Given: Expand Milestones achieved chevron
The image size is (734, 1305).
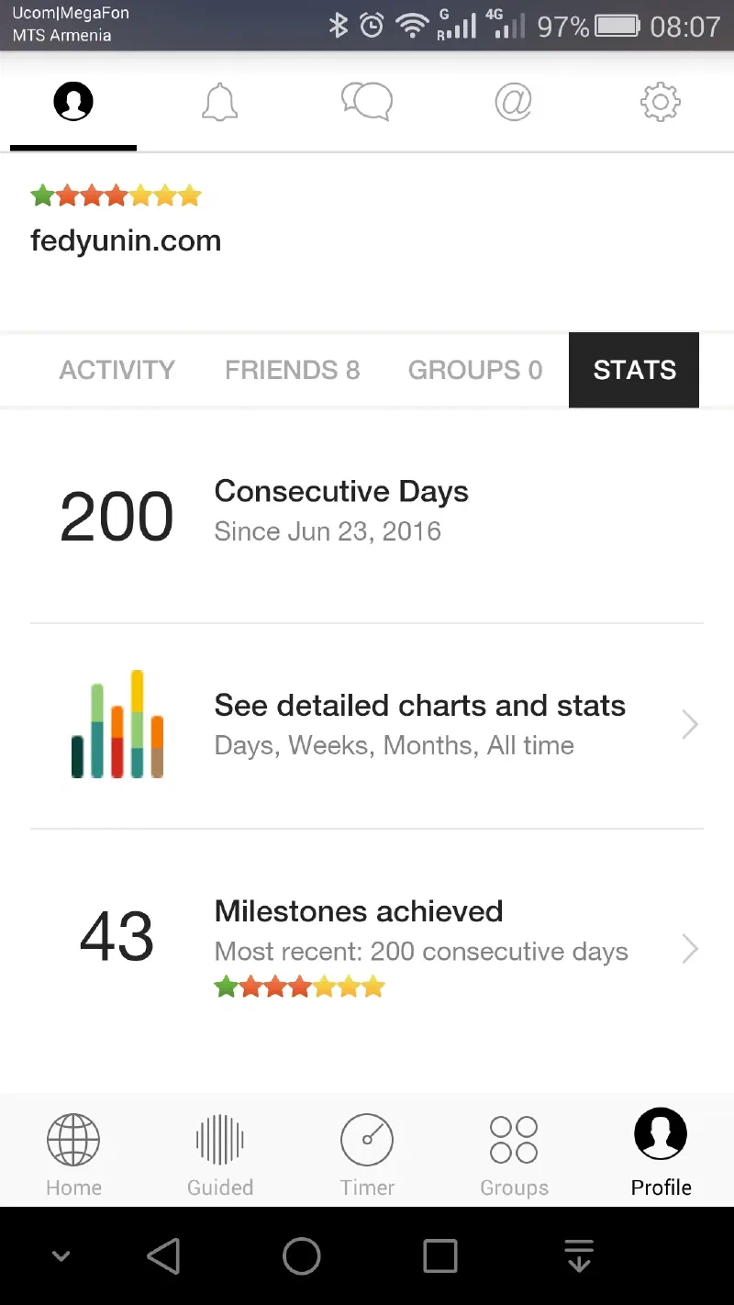Looking at the screenshot, I should 690,949.
